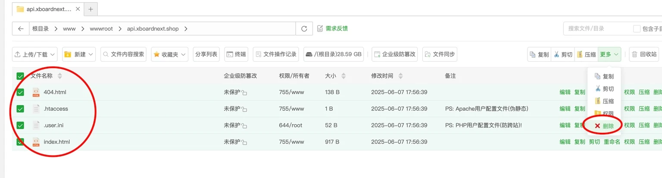The width and height of the screenshot is (662, 178).
Task: Open a new tab with the plus button
Action: (x=91, y=9)
